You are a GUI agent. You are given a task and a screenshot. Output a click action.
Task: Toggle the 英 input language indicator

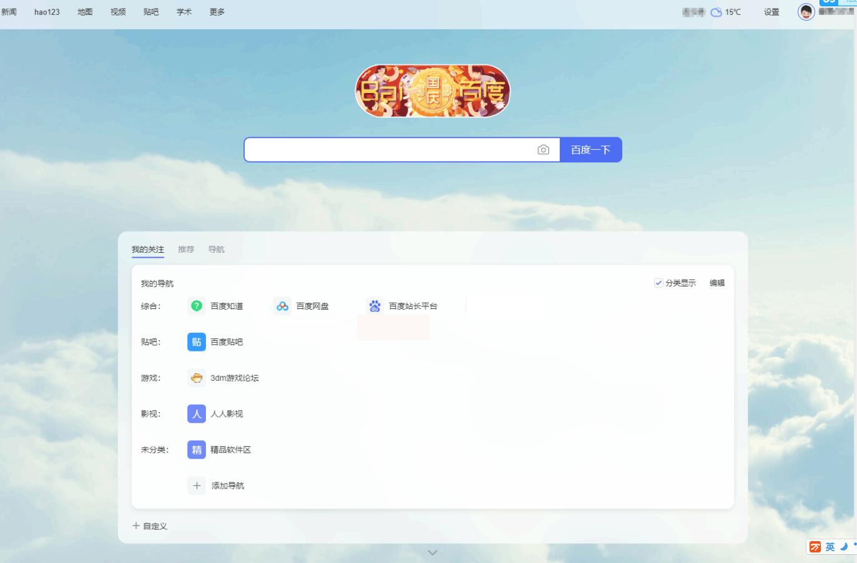click(830, 547)
